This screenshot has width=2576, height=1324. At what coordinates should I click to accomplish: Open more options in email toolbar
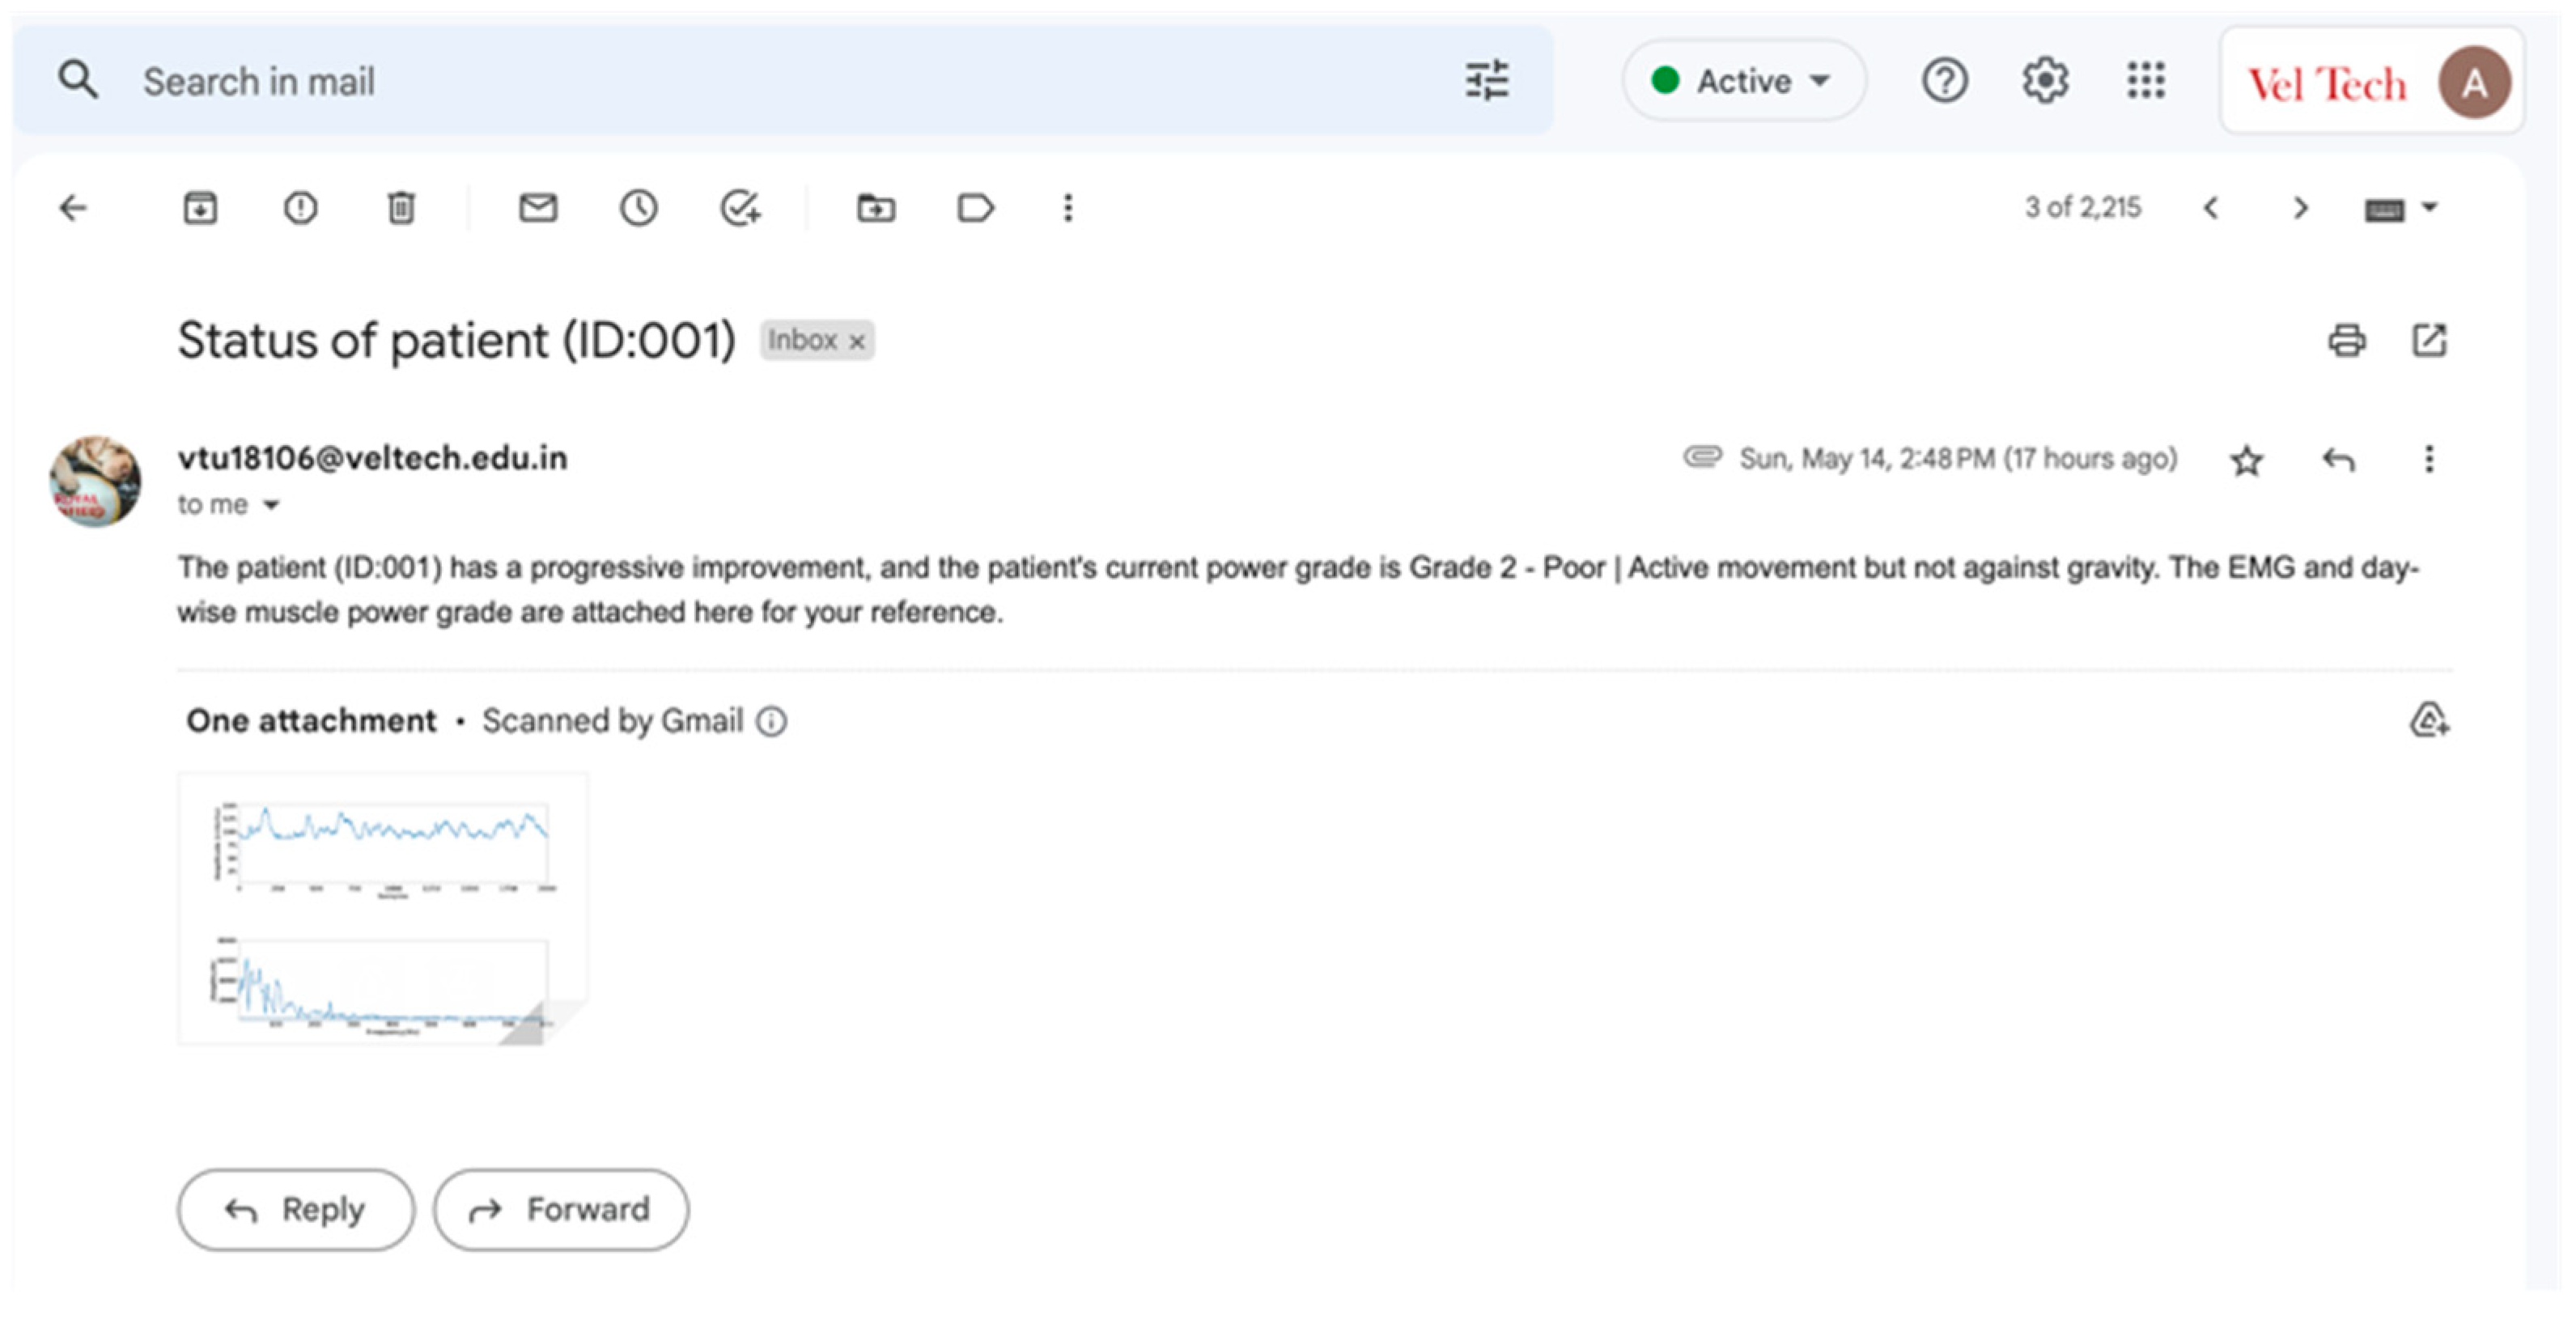tap(1068, 208)
